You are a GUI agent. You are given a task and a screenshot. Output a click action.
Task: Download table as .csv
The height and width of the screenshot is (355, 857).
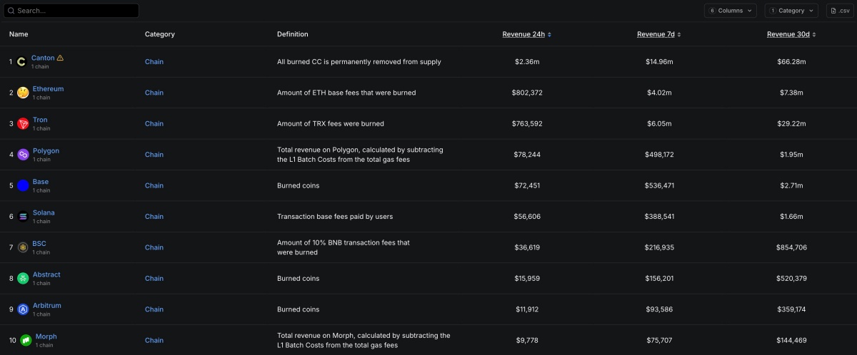[x=839, y=11]
